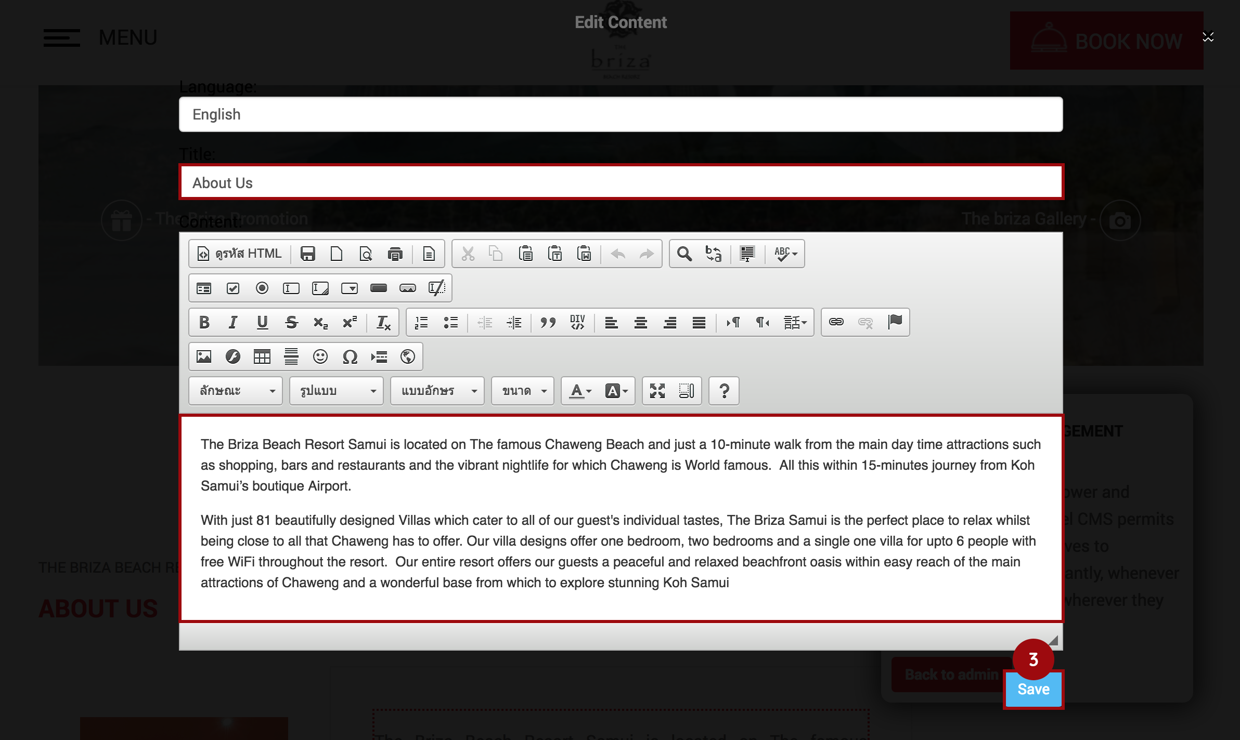Click the Preview document icon
Screen dimensions: 1240x740
366,254
